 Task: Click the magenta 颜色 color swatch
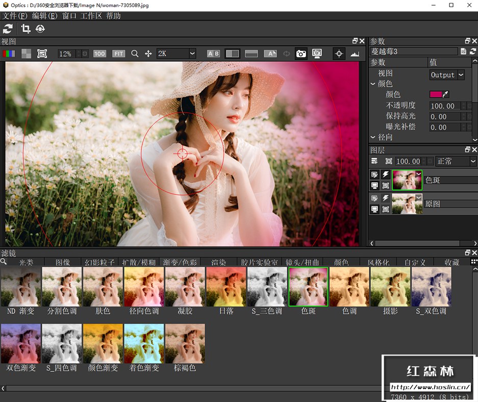[435, 94]
